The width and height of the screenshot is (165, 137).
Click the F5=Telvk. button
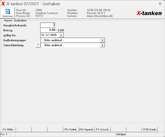coord(71,130)
